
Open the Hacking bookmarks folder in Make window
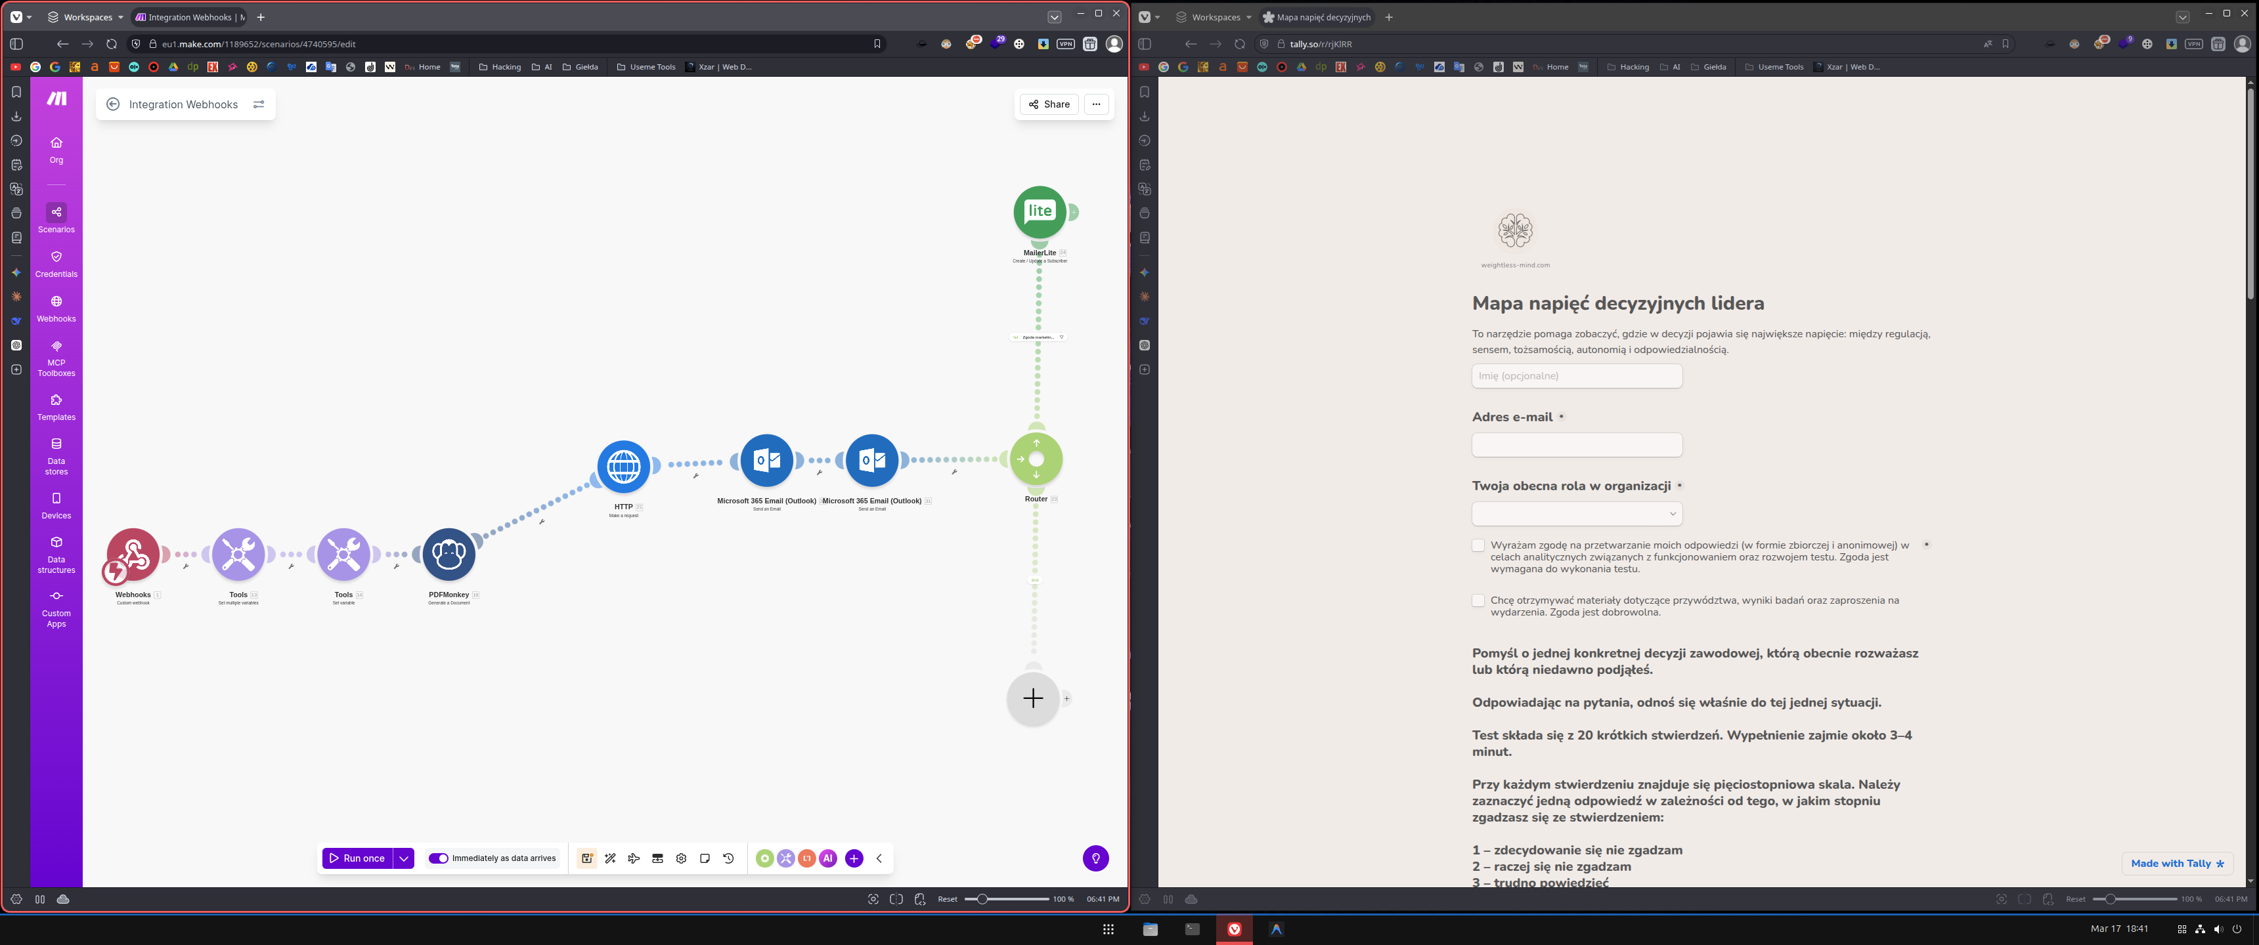click(500, 67)
